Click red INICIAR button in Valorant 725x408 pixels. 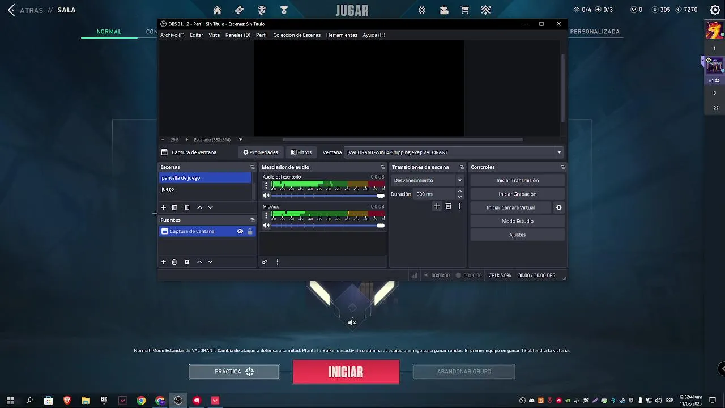346,372
